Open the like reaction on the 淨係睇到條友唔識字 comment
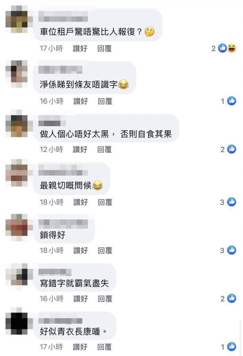This screenshot has height=356, width=243. (x=232, y=101)
